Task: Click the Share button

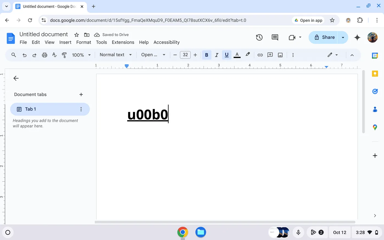Action: tap(324, 37)
